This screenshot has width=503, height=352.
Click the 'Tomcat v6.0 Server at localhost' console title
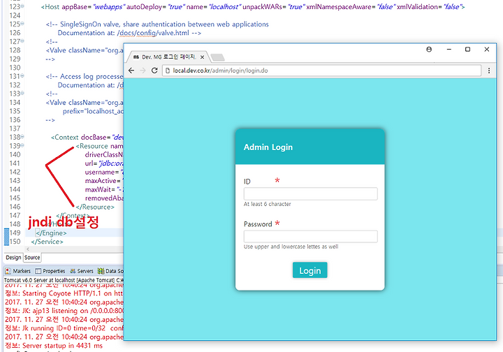click(x=64, y=280)
